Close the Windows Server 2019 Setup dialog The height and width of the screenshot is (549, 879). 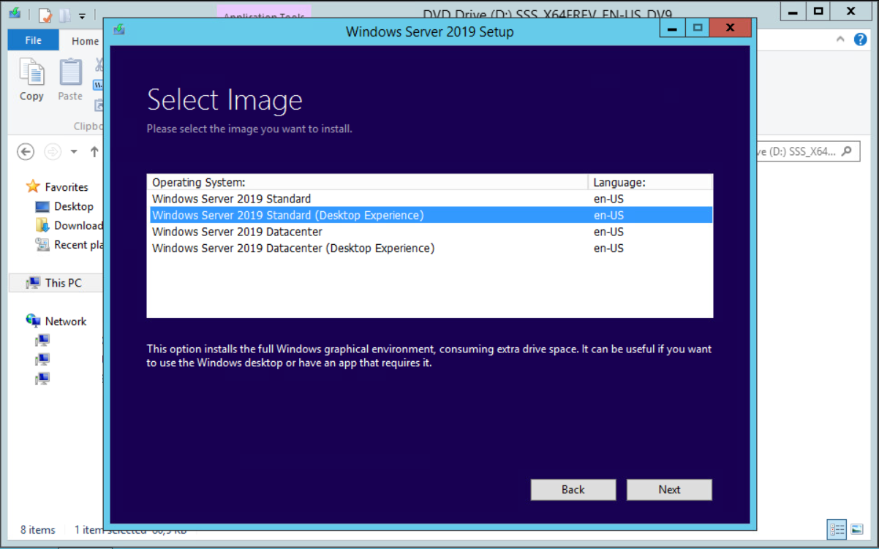731,28
